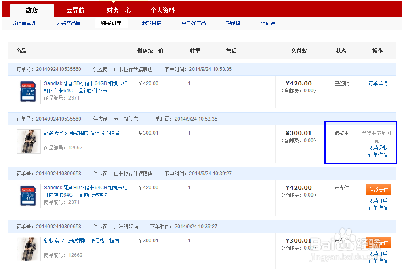Open the 云导航 section
This screenshot has height=271, width=404.
tap(76, 10)
